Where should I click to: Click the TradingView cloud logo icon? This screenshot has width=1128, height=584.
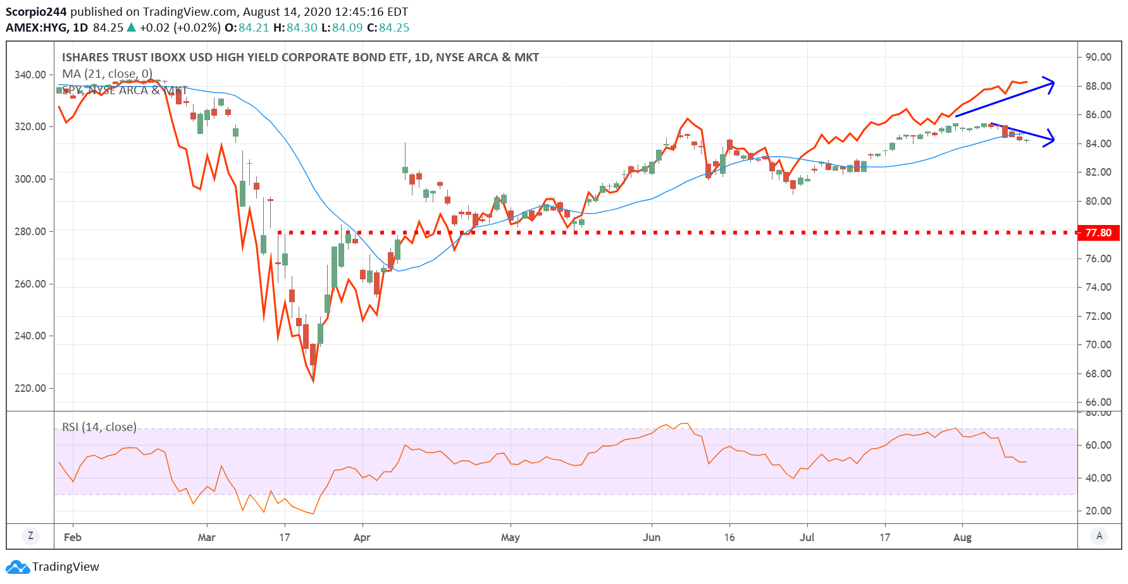pyautogui.click(x=17, y=567)
